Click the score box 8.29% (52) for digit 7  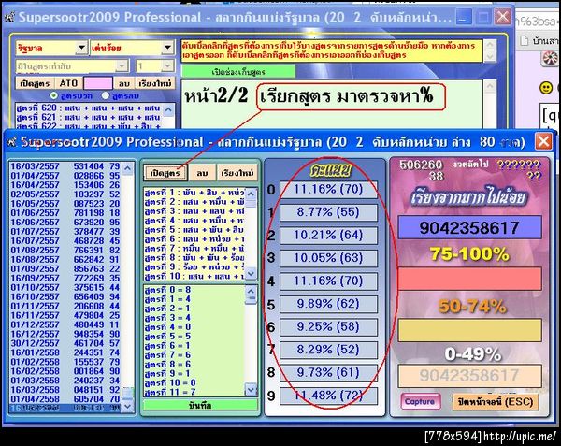[328, 350]
